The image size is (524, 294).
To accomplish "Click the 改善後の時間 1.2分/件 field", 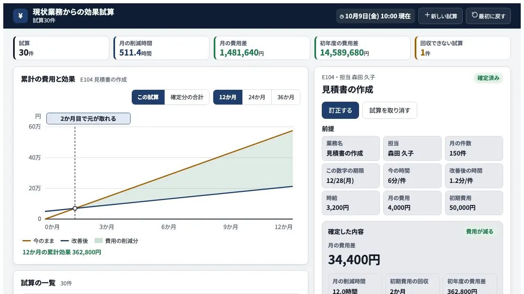I will pos(474,176).
